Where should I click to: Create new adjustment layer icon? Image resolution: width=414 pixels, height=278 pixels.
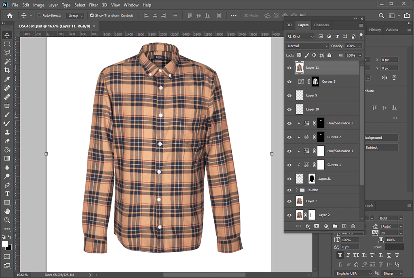[326, 226]
